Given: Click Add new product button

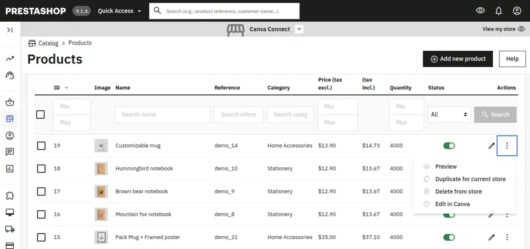Looking at the screenshot, I should tap(458, 59).
